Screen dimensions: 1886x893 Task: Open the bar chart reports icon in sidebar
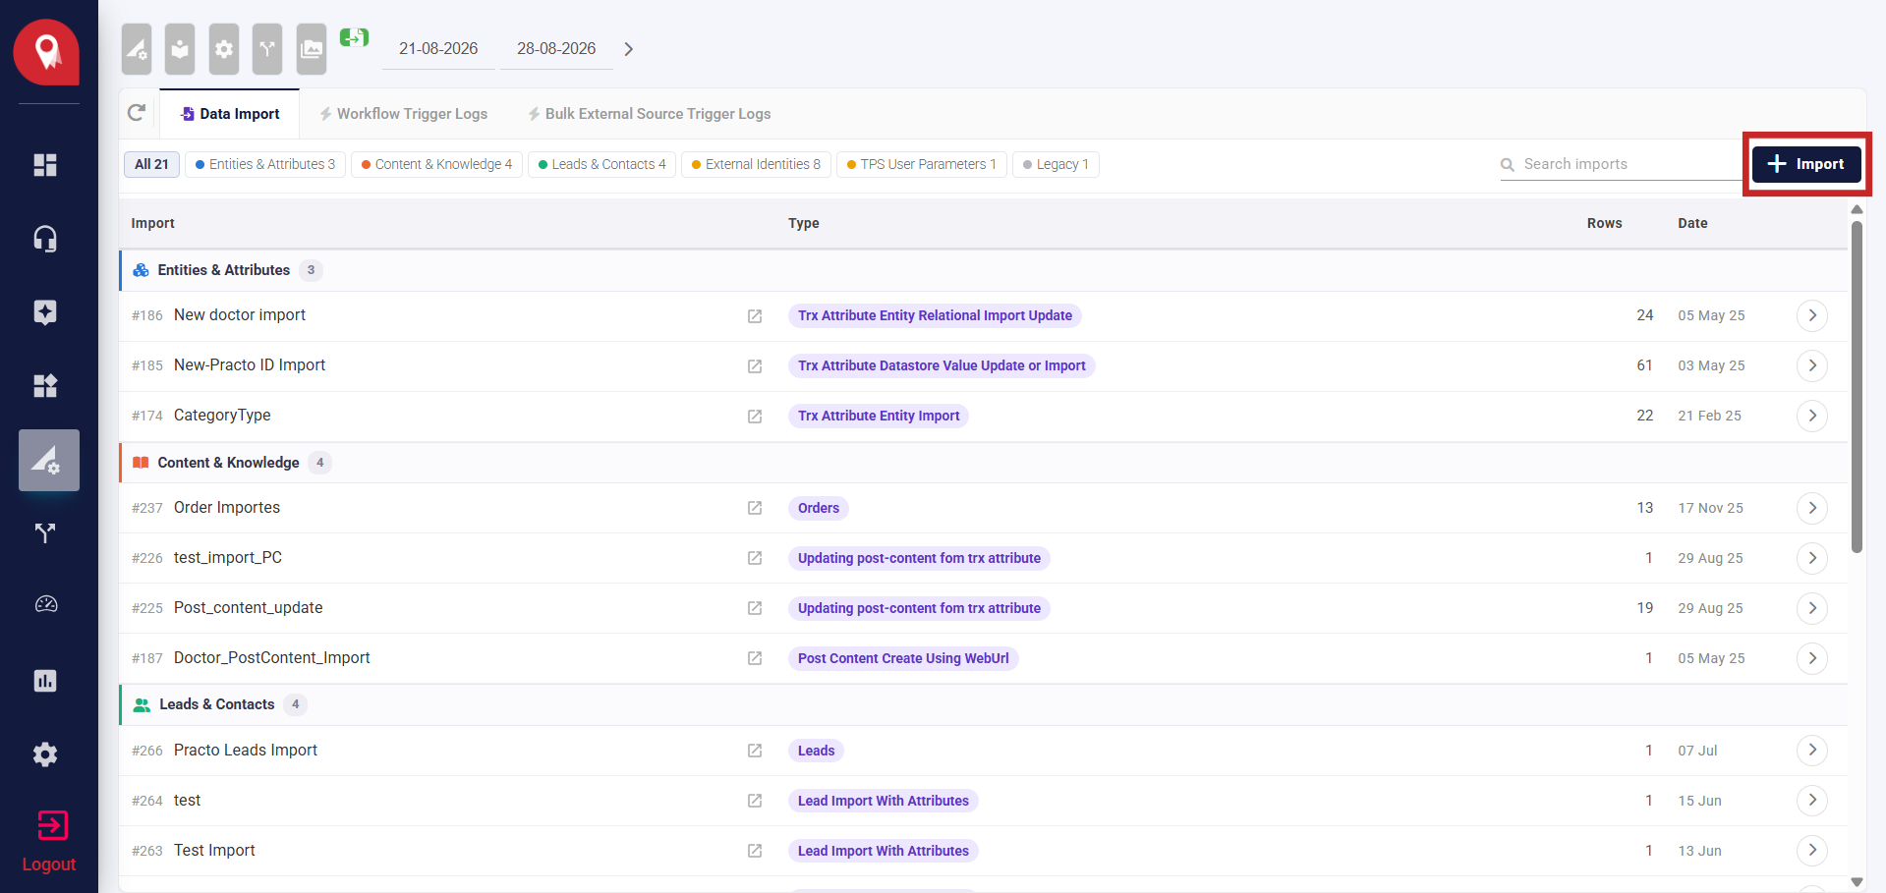coord(45,681)
